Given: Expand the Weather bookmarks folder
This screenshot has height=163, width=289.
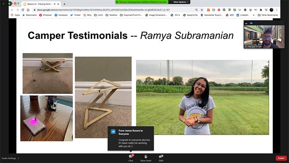Looking at the screenshot, I should (x=111, y=15).
